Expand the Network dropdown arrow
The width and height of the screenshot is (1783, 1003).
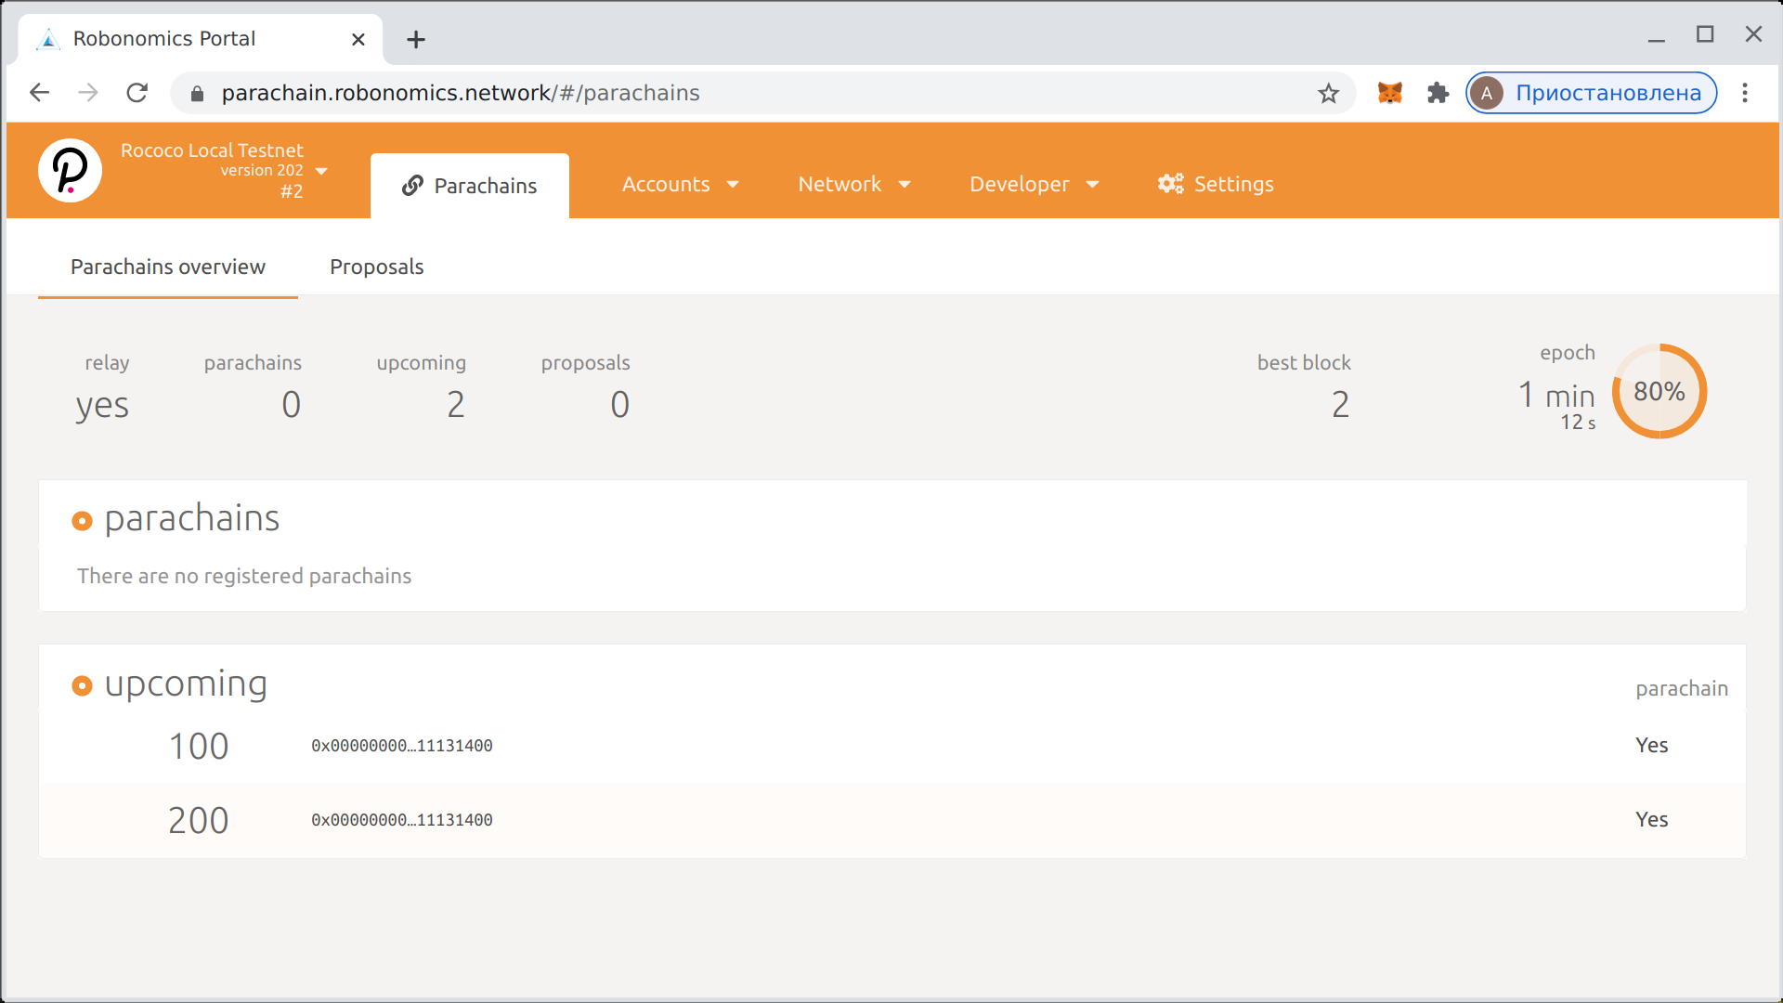905,185
